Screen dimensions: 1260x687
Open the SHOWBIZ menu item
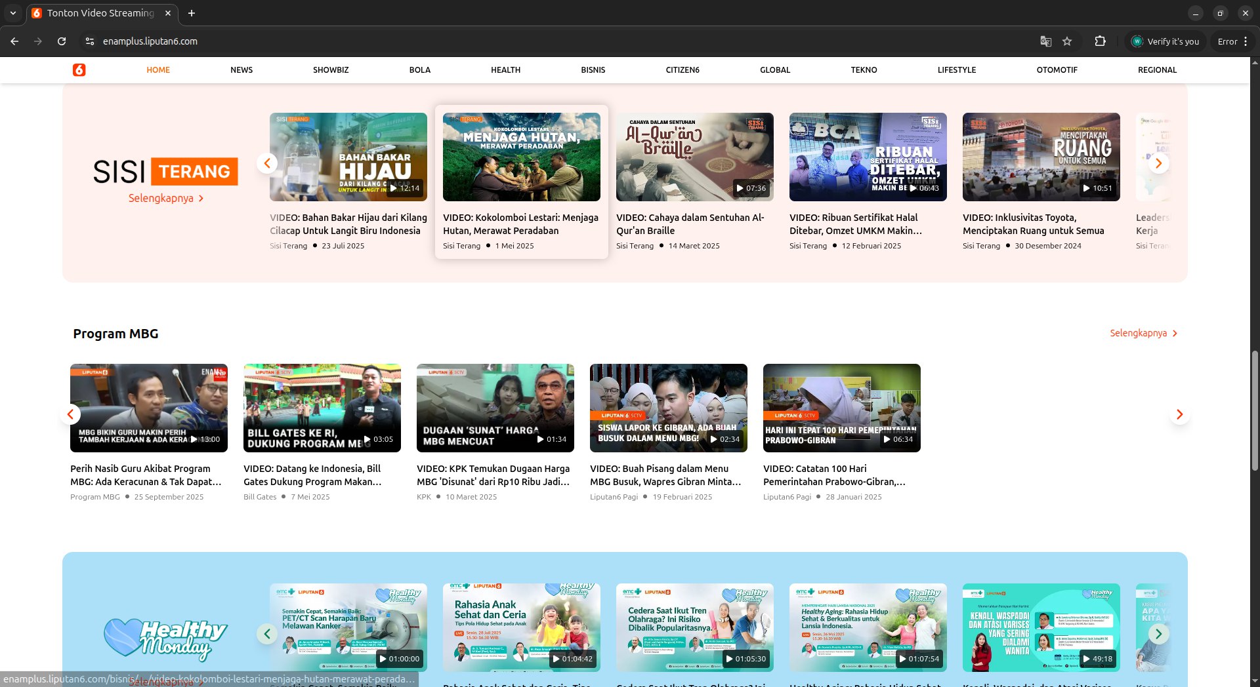click(x=331, y=70)
